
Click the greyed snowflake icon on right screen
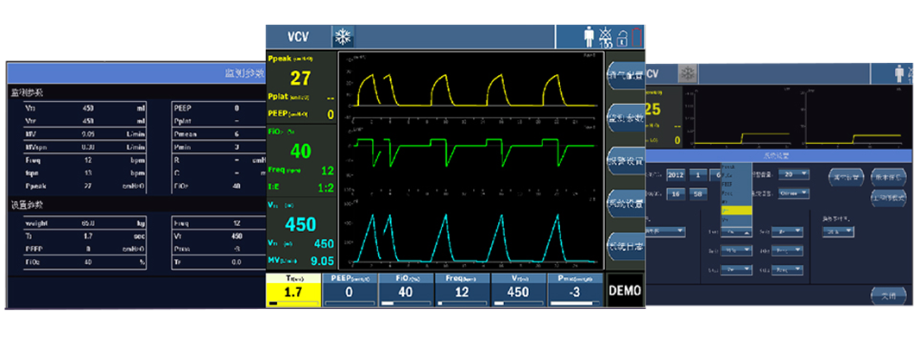click(x=687, y=73)
